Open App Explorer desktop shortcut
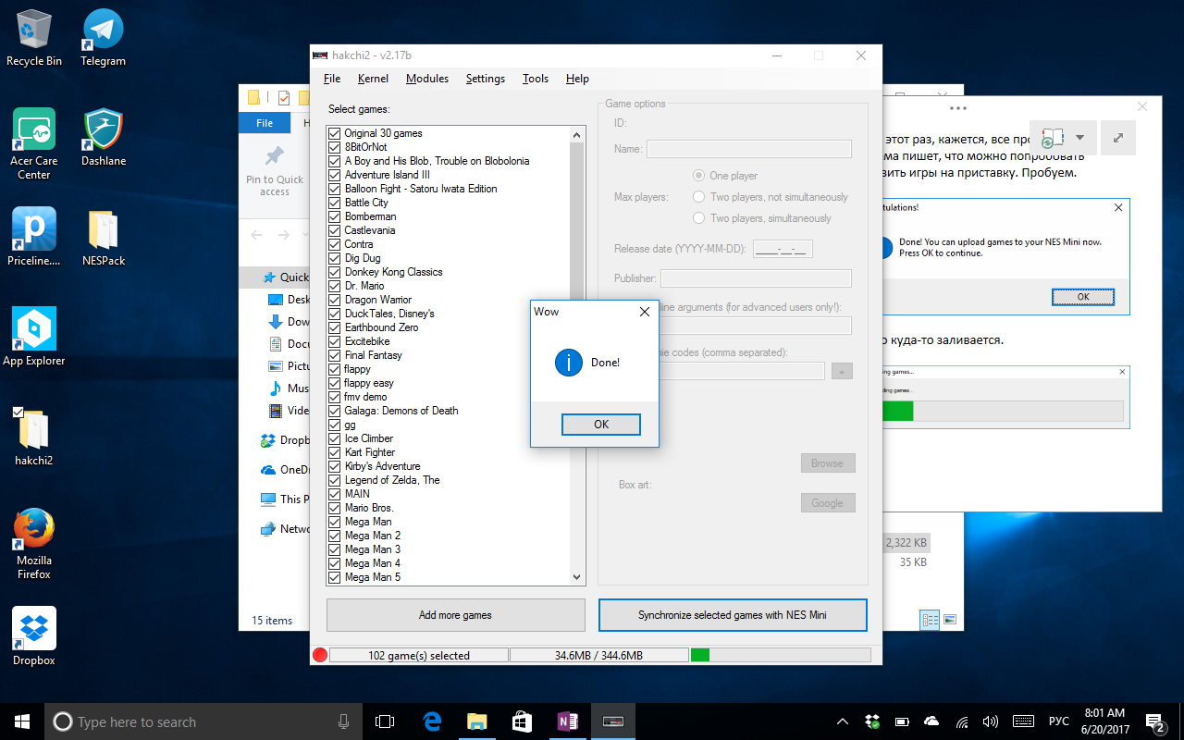This screenshot has height=740, width=1184. 34,337
